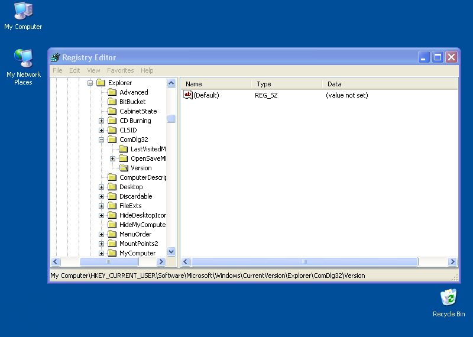Image resolution: width=473 pixels, height=337 pixels.
Task: Expand the FileExts key
Action: point(101,206)
